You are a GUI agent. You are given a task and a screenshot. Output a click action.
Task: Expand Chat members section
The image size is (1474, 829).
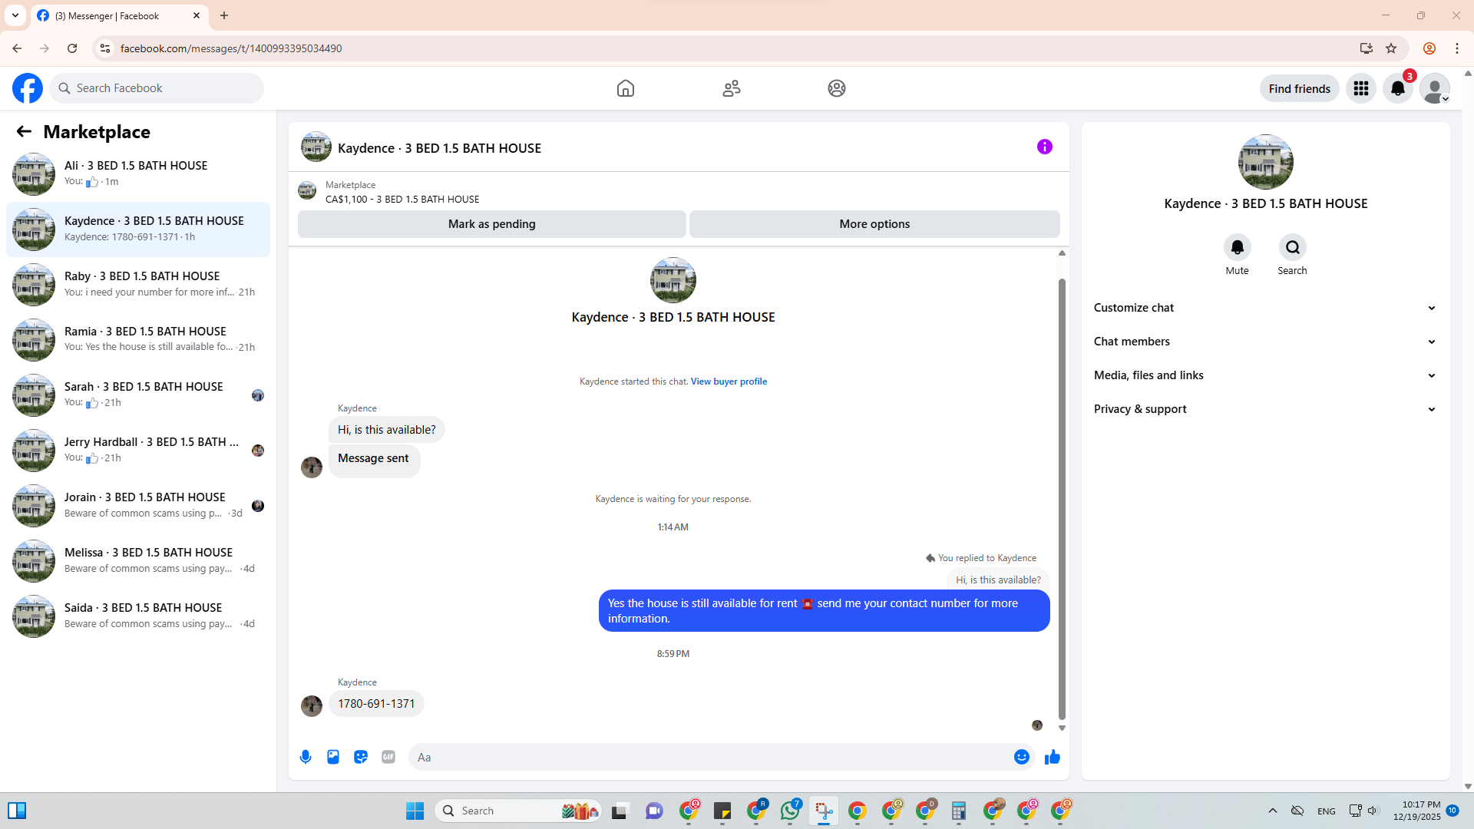coord(1264,342)
